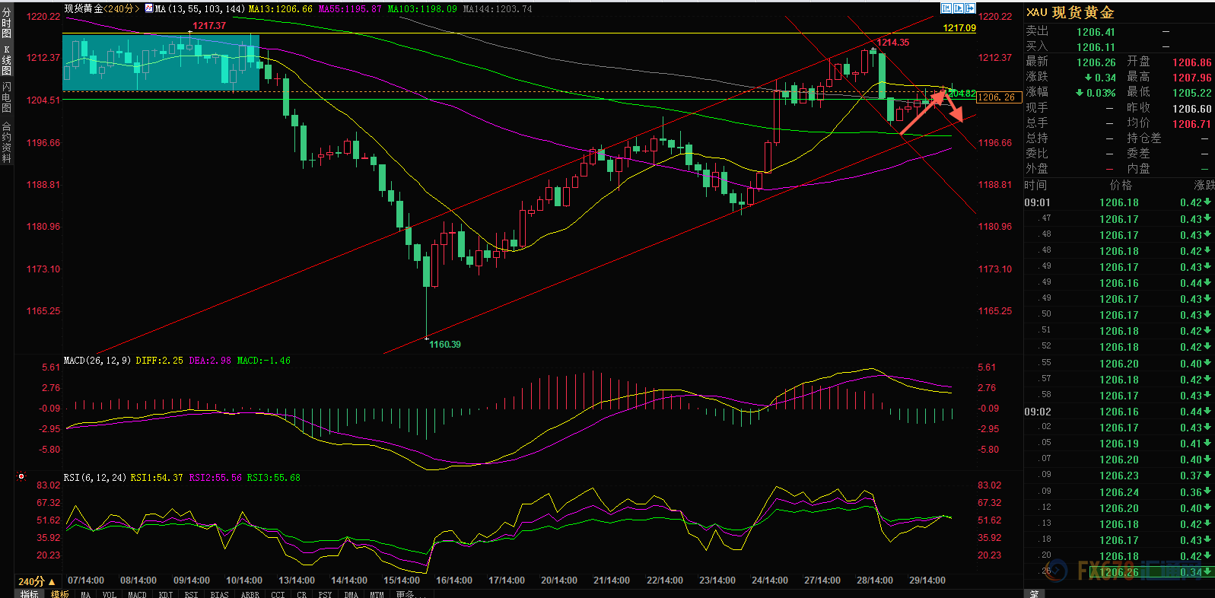This screenshot has width=1215, height=598.
Task: Switch to the K线图 side tab
Action: (x=7, y=60)
